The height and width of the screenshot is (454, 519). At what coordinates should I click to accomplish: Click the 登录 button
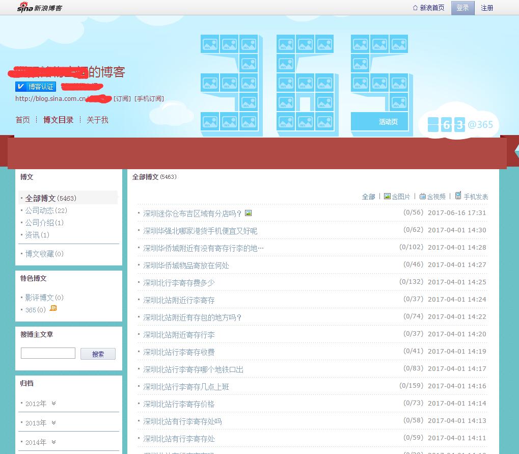462,8
